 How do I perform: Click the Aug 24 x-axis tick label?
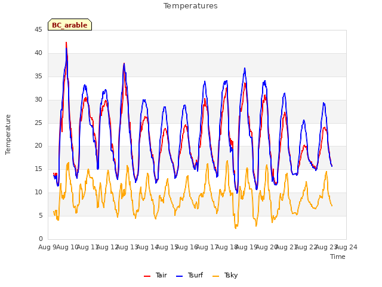(346, 247)
